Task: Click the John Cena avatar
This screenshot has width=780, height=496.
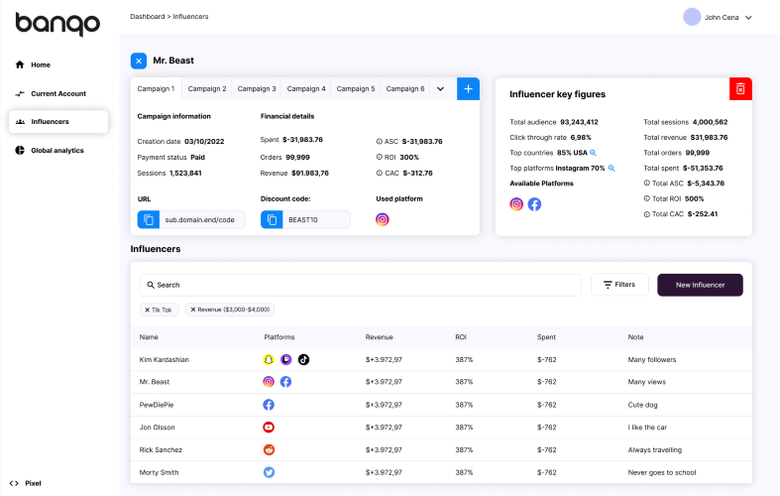Action: [x=692, y=17]
